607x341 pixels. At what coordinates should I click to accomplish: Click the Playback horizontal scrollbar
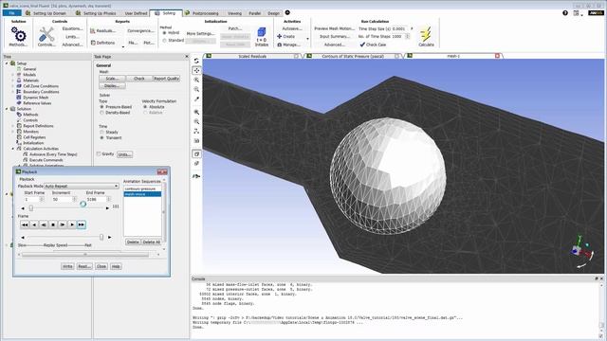click(x=85, y=255)
